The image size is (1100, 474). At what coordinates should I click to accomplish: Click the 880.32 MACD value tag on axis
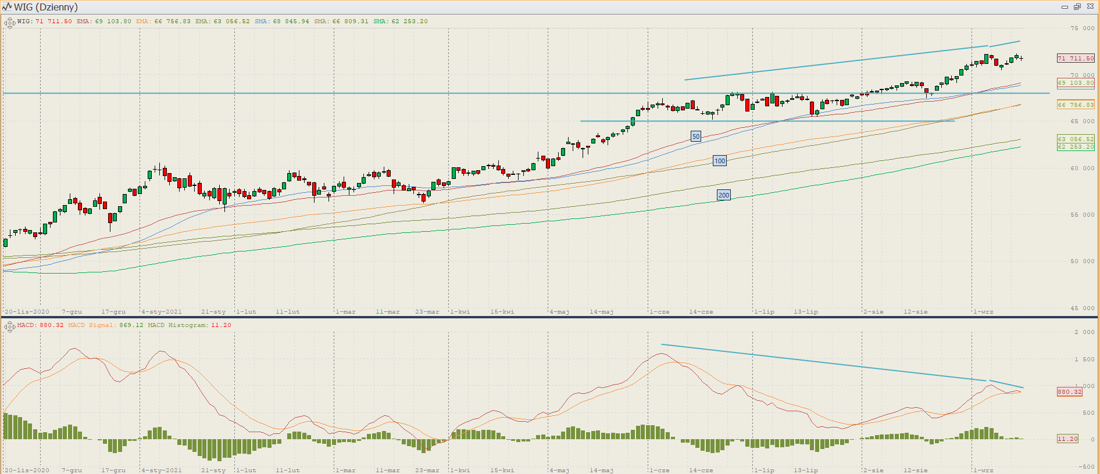tap(1070, 392)
